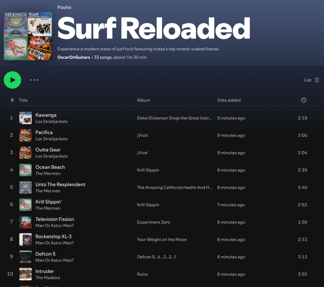Image resolution: width=324 pixels, height=287 pixels.
Task: Open the Experiment Zero album link
Action: pos(153,222)
